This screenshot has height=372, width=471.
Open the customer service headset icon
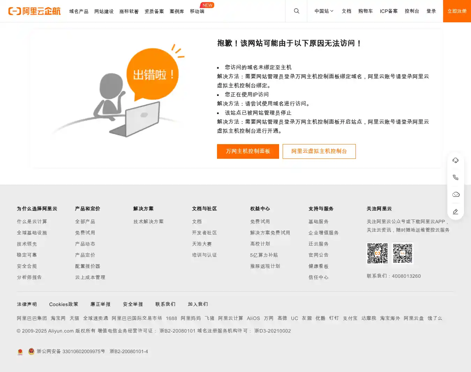(x=456, y=161)
